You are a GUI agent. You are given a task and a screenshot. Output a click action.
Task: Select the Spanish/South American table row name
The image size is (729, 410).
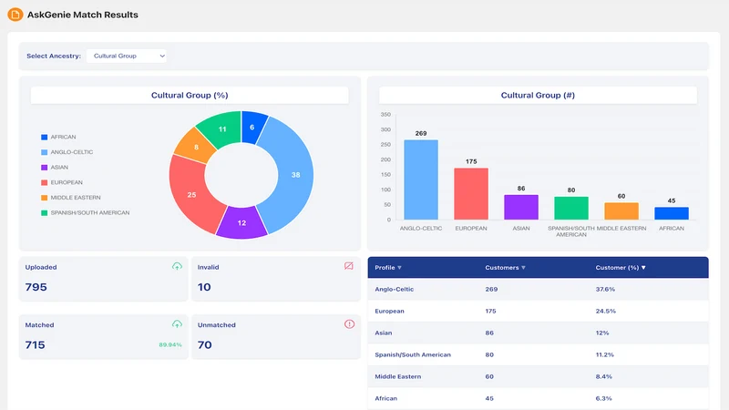[413, 354]
